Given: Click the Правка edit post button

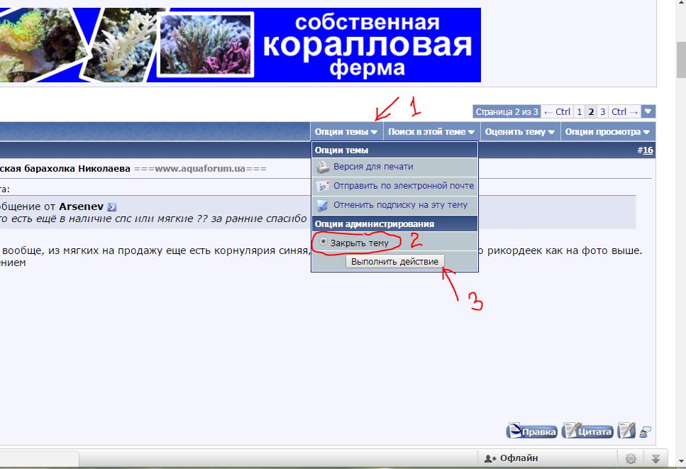Looking at the screenshot, I should point(531,431).
